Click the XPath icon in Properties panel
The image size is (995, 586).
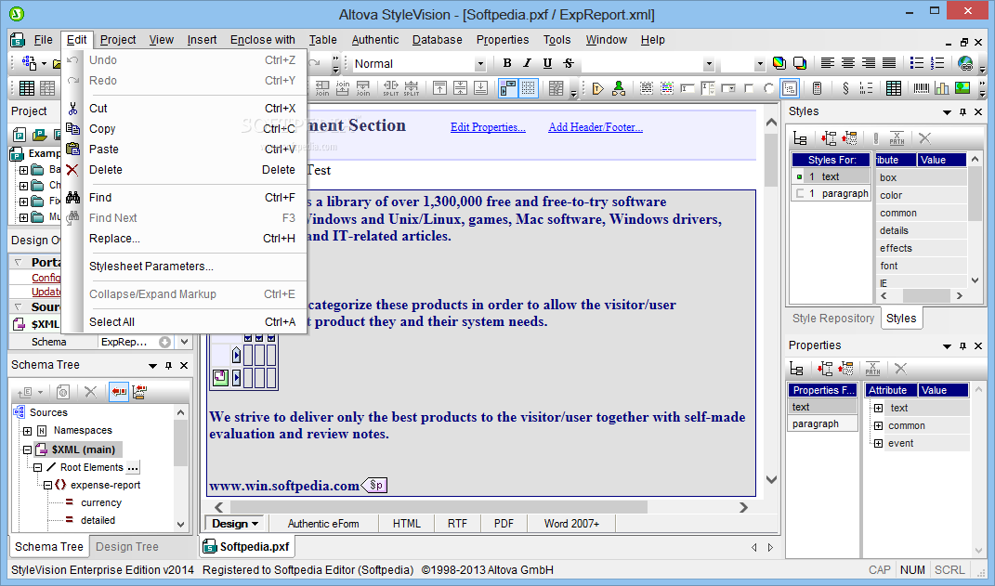[872, 369]
